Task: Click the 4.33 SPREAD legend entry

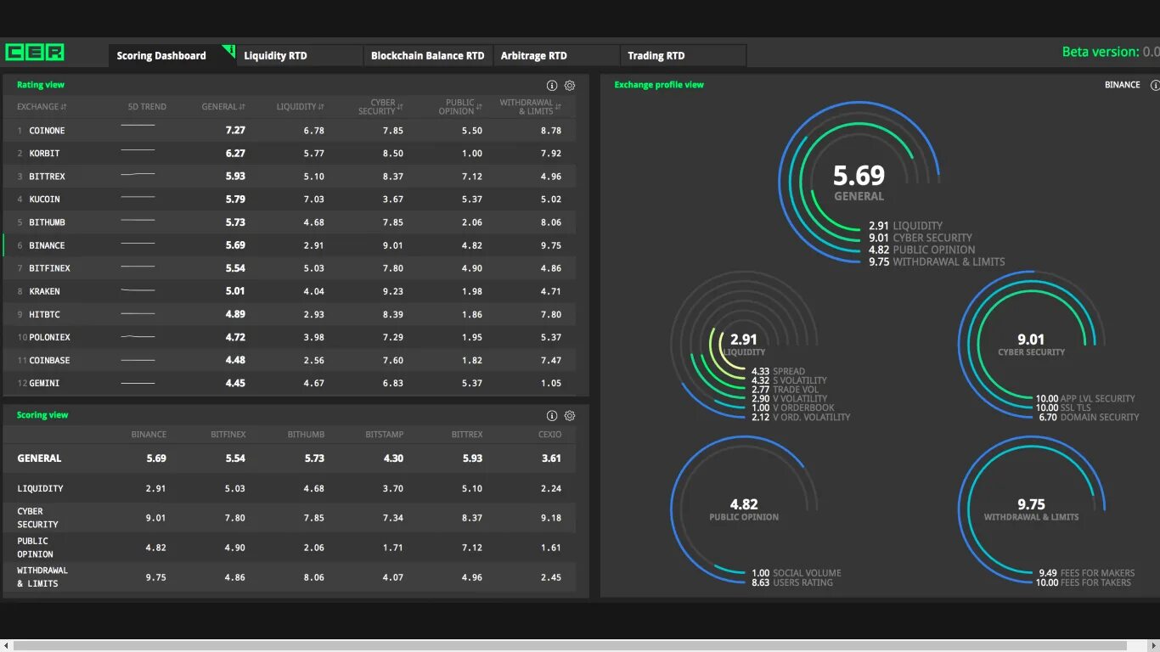Action: [778, 371]
